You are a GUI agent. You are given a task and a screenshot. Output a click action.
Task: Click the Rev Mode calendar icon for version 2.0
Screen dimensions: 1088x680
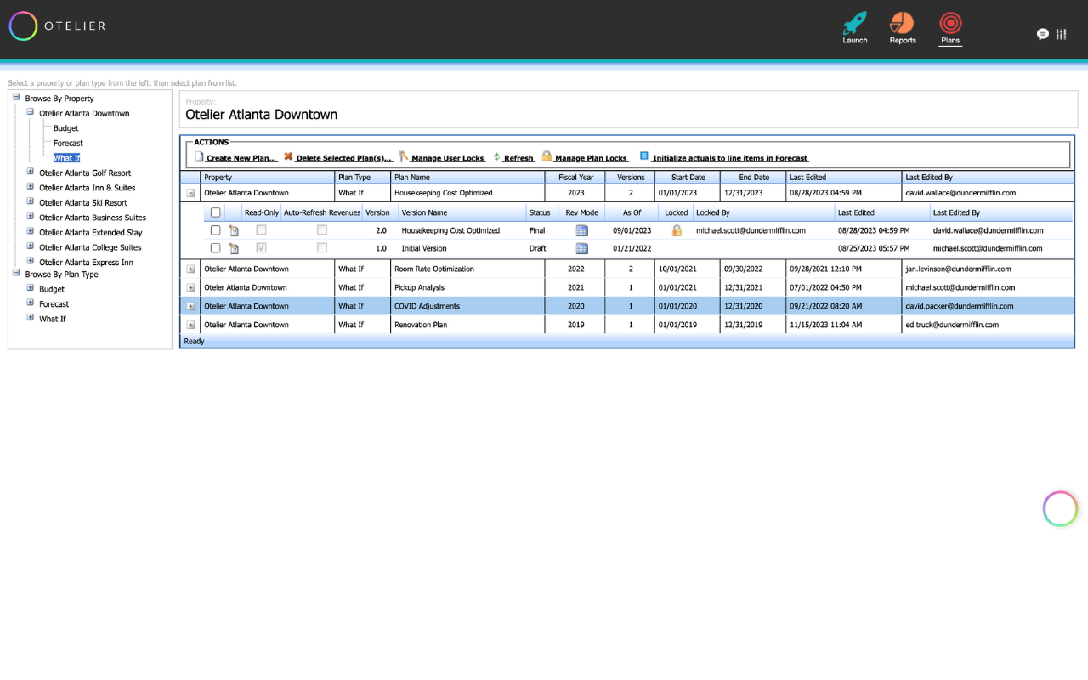point(582,230)
